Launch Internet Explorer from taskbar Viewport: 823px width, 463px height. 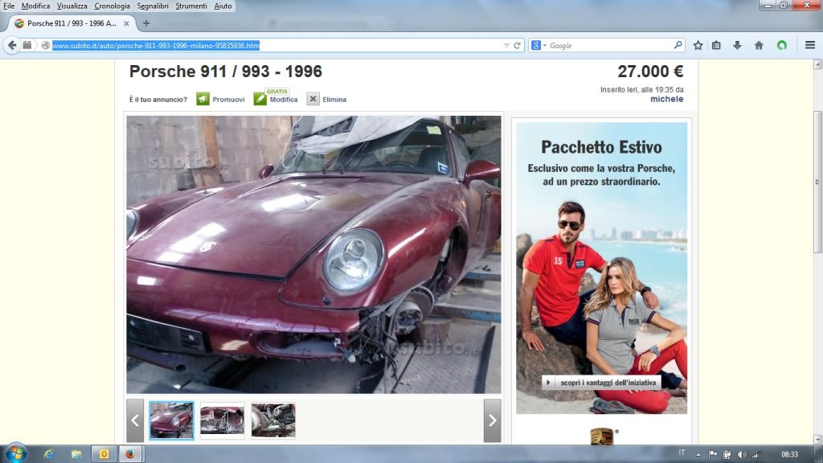click(49, 454)
